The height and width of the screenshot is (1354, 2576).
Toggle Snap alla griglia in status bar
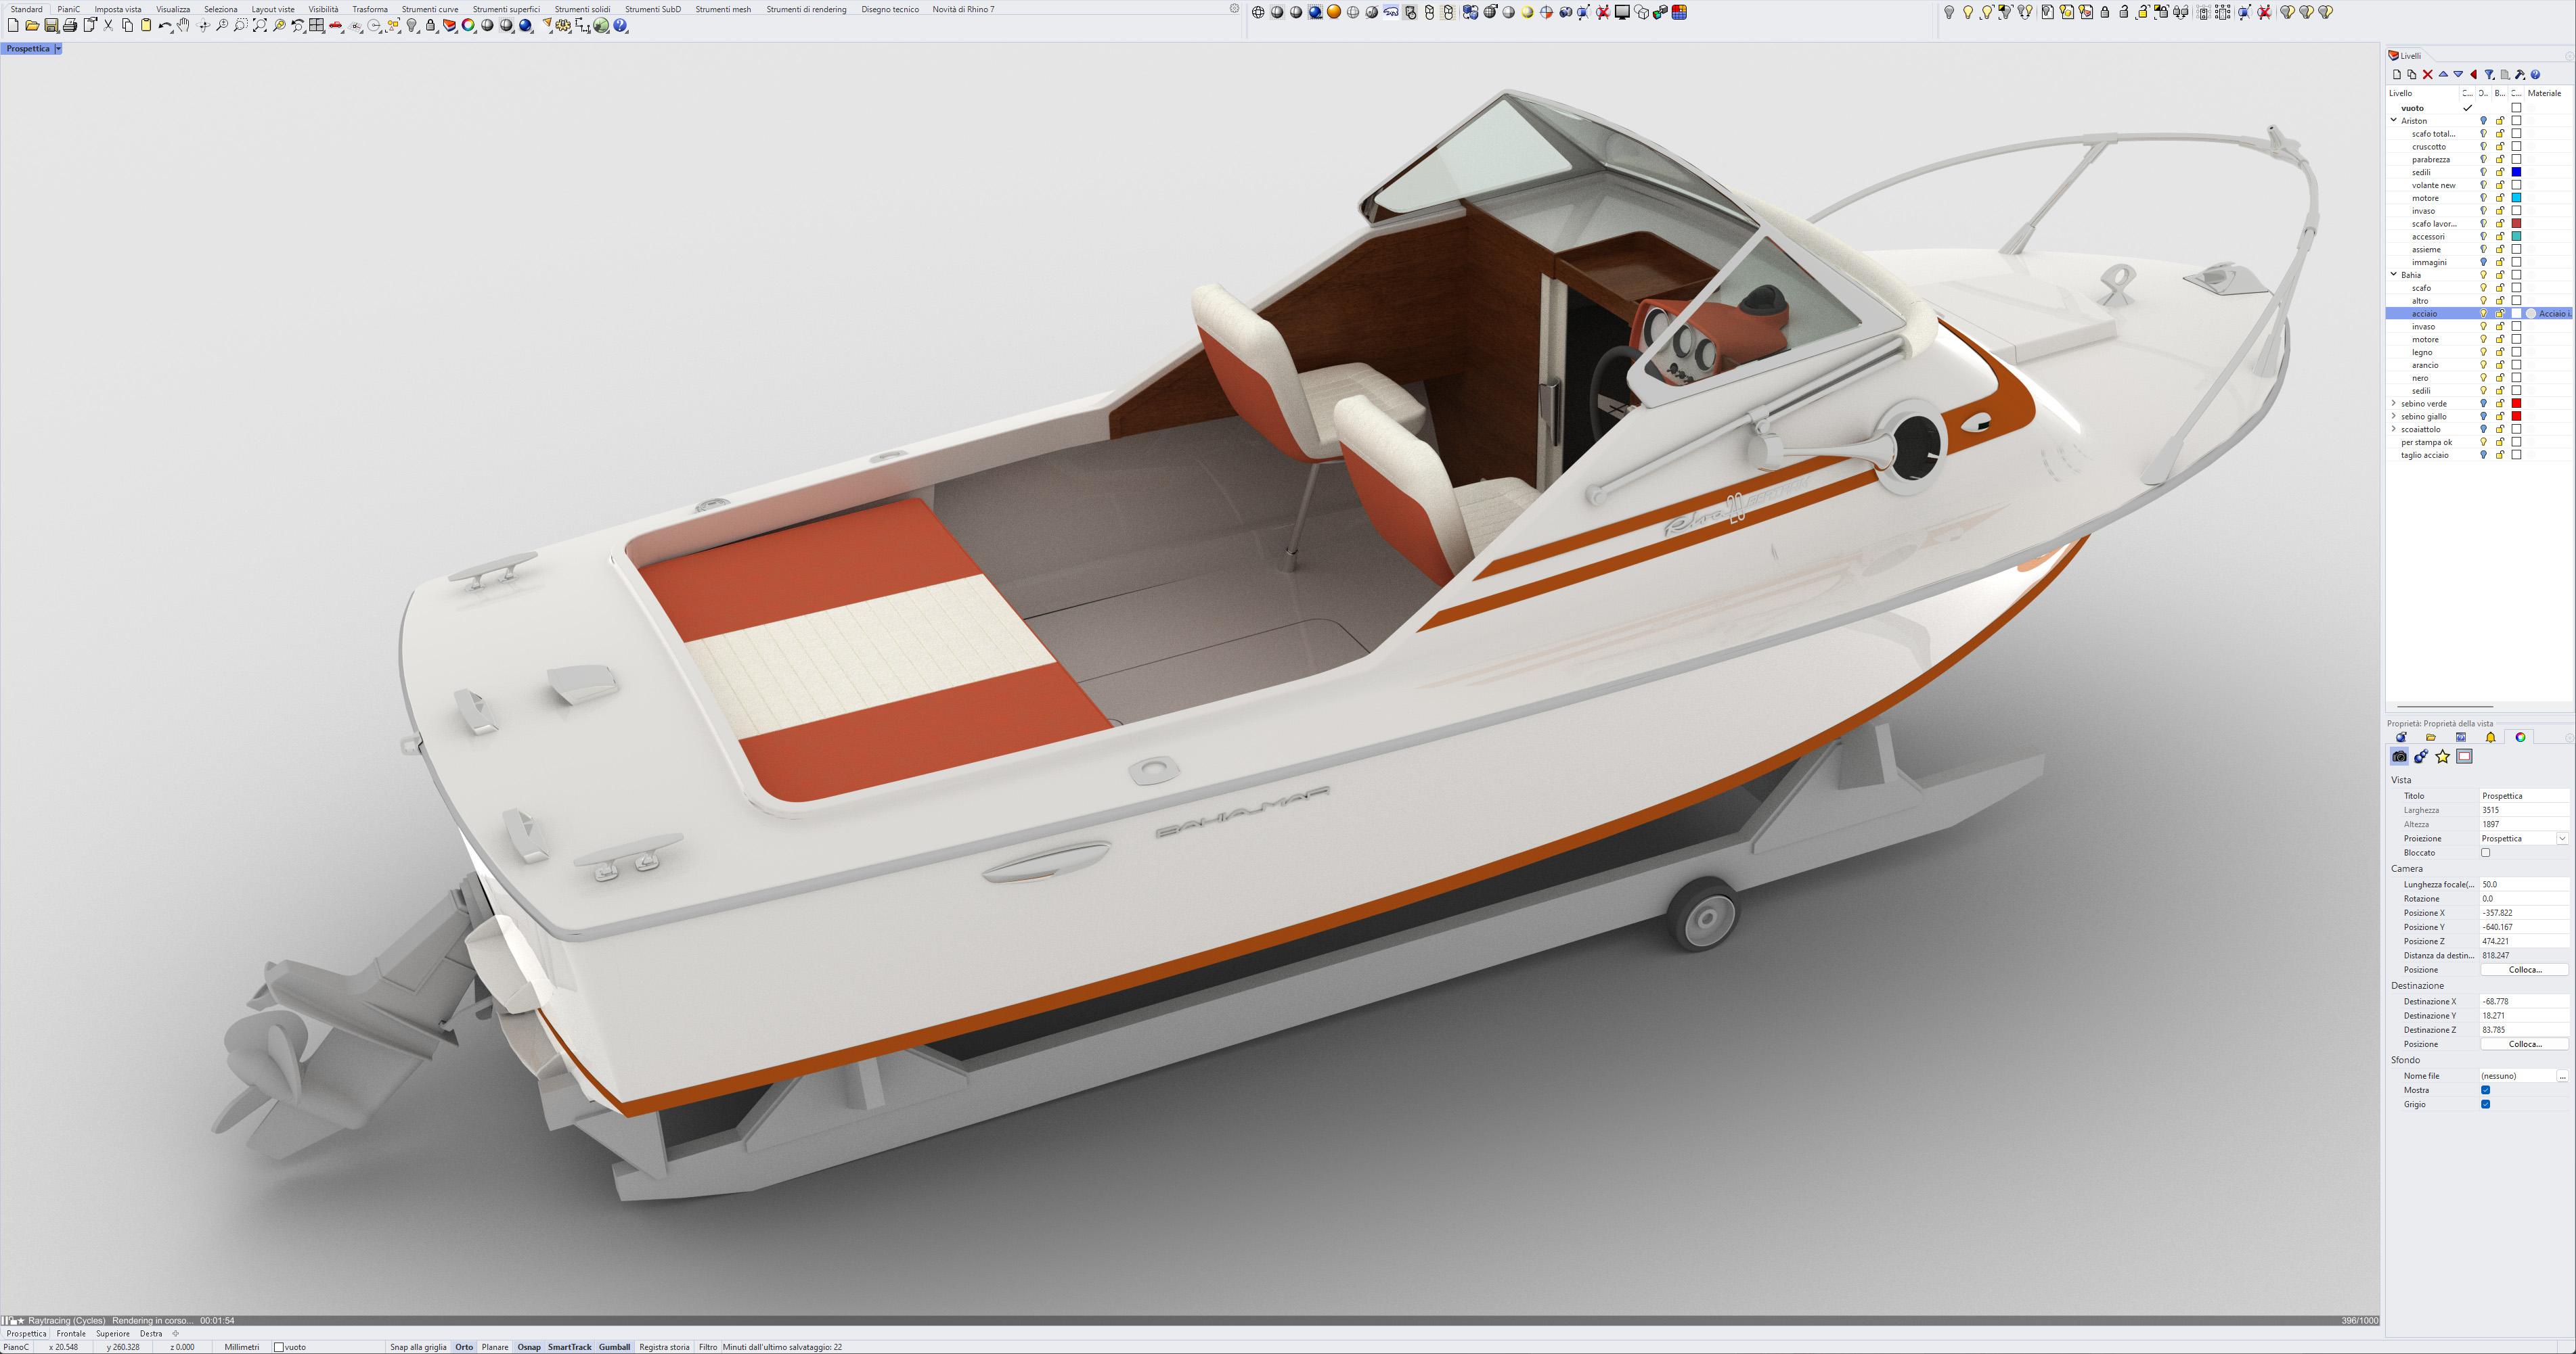click(418, 1347)
